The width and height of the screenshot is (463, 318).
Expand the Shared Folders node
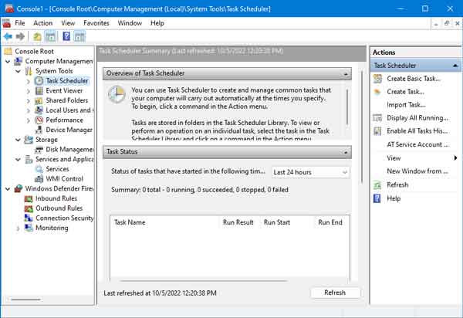29,100
